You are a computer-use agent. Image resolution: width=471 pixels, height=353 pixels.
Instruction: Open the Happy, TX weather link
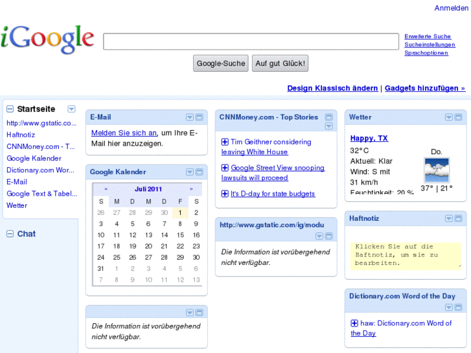(x=369, y=138)
